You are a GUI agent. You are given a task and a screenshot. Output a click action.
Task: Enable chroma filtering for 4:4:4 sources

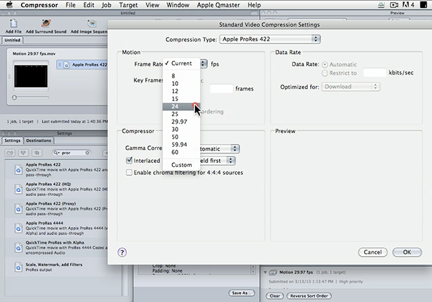point(129,172)
